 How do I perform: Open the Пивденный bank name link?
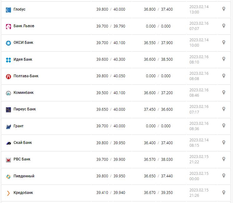pyautogui.click(x=24, y=176)
